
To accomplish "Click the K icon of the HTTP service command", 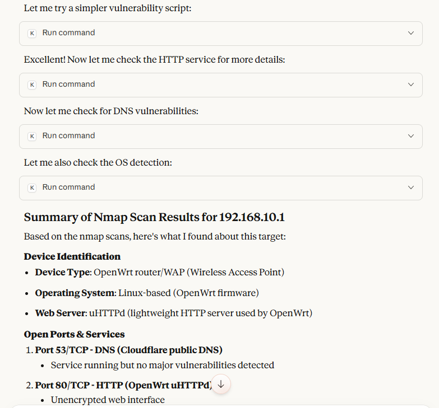I will point(32,85).
